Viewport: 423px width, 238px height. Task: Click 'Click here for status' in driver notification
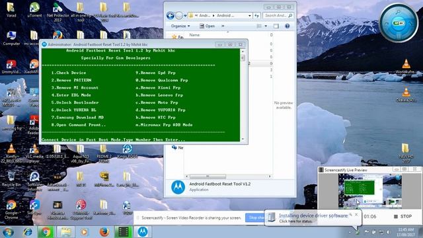pos(295,221)
